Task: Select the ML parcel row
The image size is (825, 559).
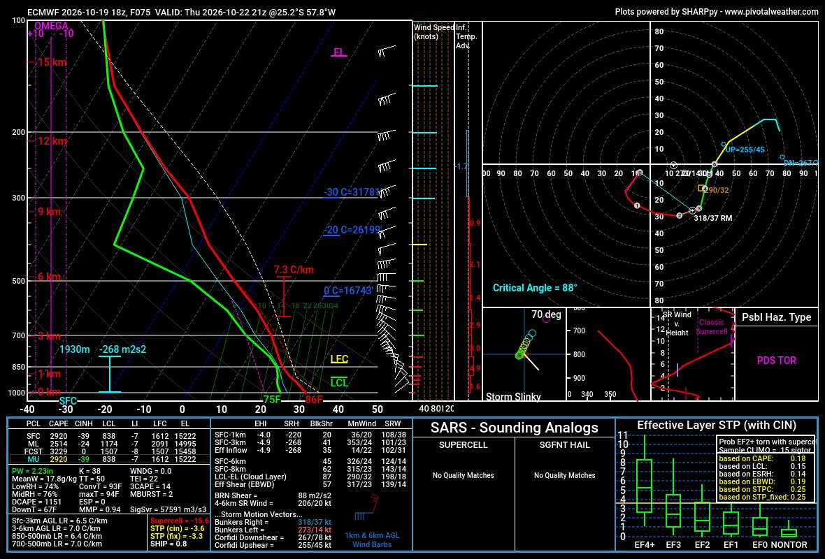Action: pyautogui.click(x=110, y=444)
